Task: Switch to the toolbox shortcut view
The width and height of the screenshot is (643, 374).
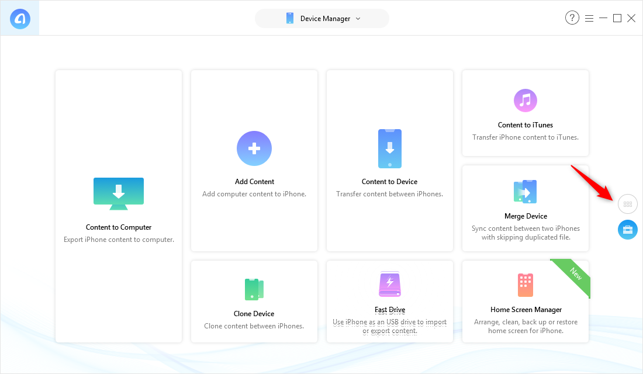Action: [628, 230]
